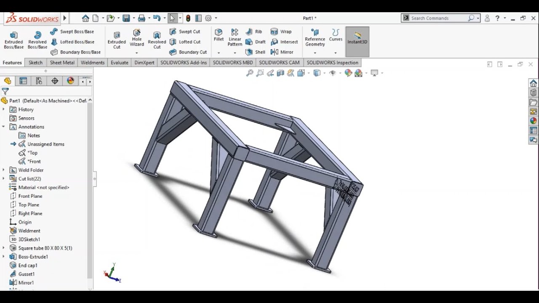The image size is (539, 303).
Task: Click the Mirror feature tool
Action: pyautogui.click(x=282, y=52)
